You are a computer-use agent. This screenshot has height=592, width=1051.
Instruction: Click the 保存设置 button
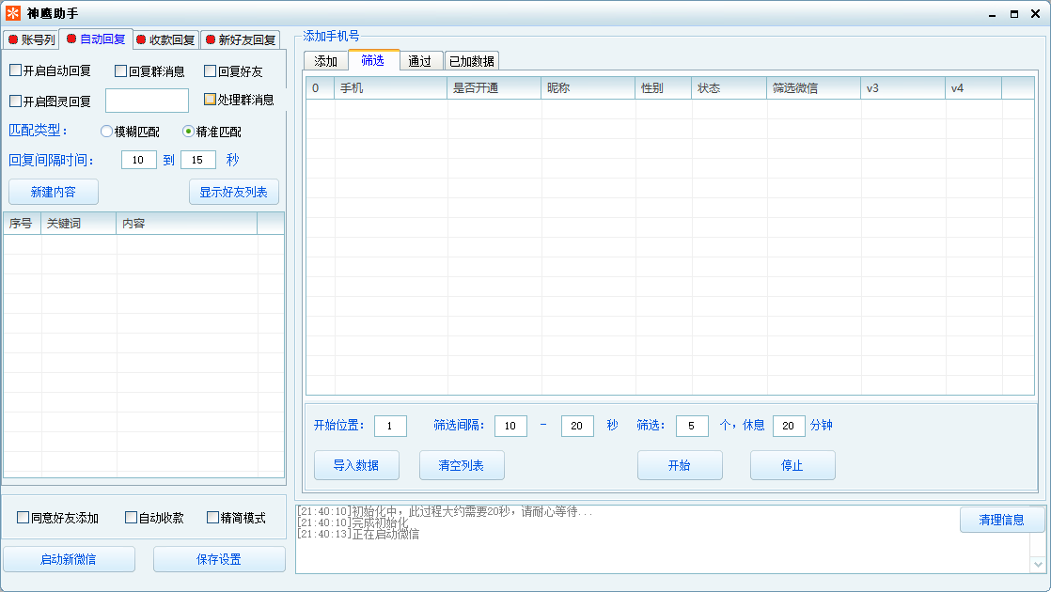[219, 559]
